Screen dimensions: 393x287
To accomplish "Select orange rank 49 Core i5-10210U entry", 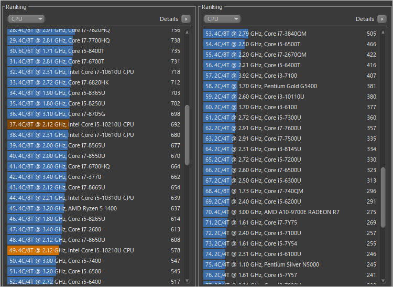I will [94, 250].
